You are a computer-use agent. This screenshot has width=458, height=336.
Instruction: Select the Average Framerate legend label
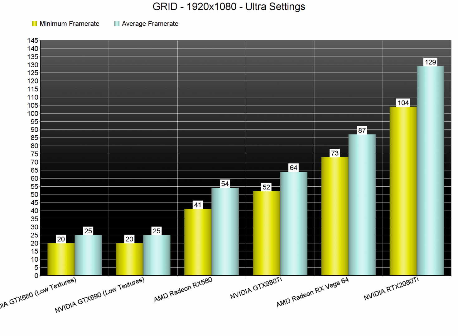click(x=150, y=24)
